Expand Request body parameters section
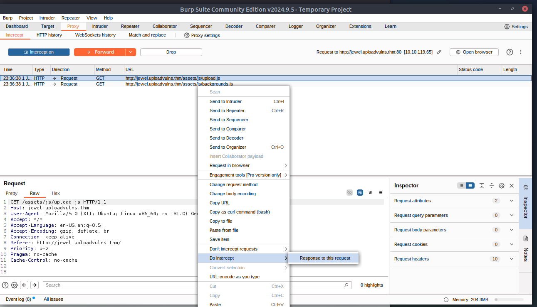 click(x=512, y=230)
